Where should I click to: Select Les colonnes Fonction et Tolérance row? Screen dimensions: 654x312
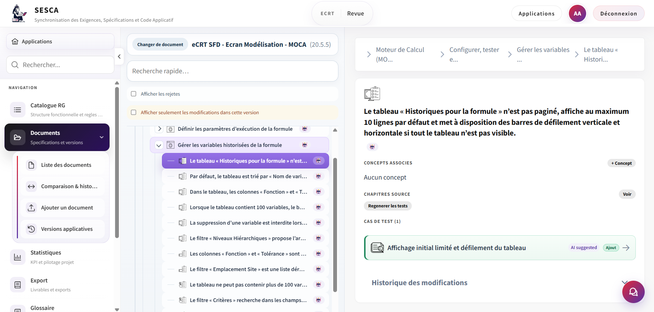pyautogui.click(x=245, y=254)
